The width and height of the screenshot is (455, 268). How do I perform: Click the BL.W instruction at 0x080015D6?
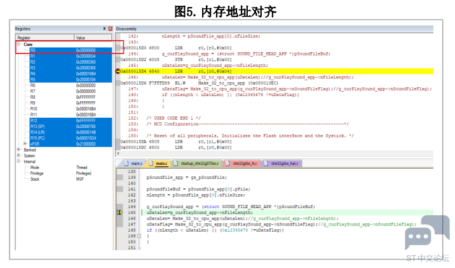point(199,83)
